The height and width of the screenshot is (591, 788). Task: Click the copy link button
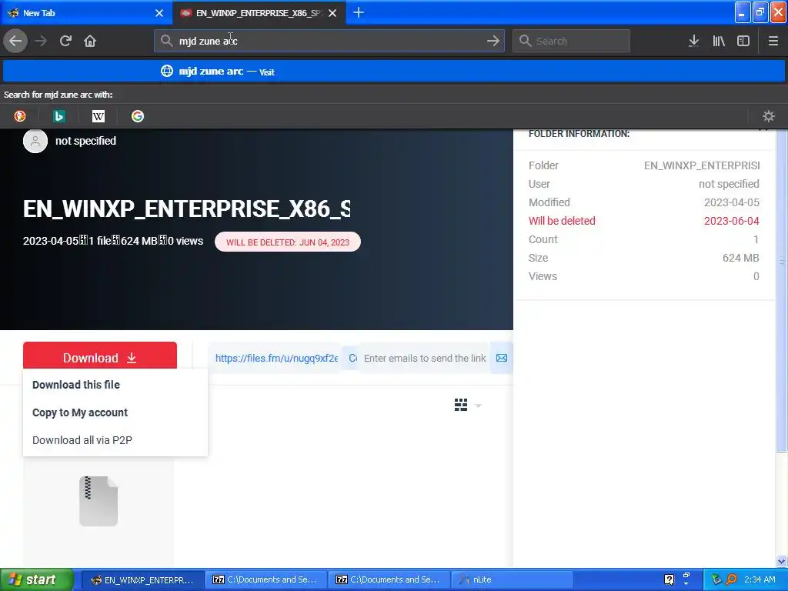click(x=352, y=358)
